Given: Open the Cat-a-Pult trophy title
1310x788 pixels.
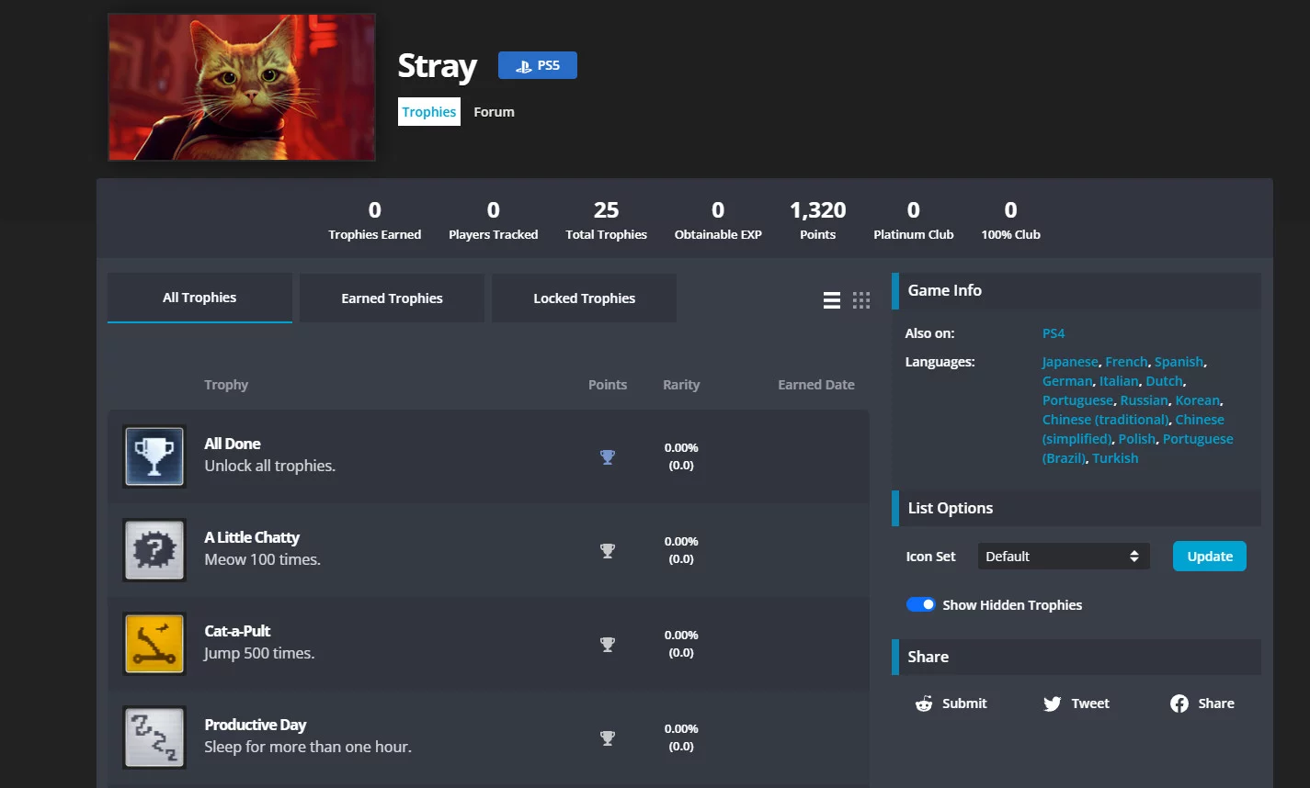Looking at the screenshot, I should 237,631.
